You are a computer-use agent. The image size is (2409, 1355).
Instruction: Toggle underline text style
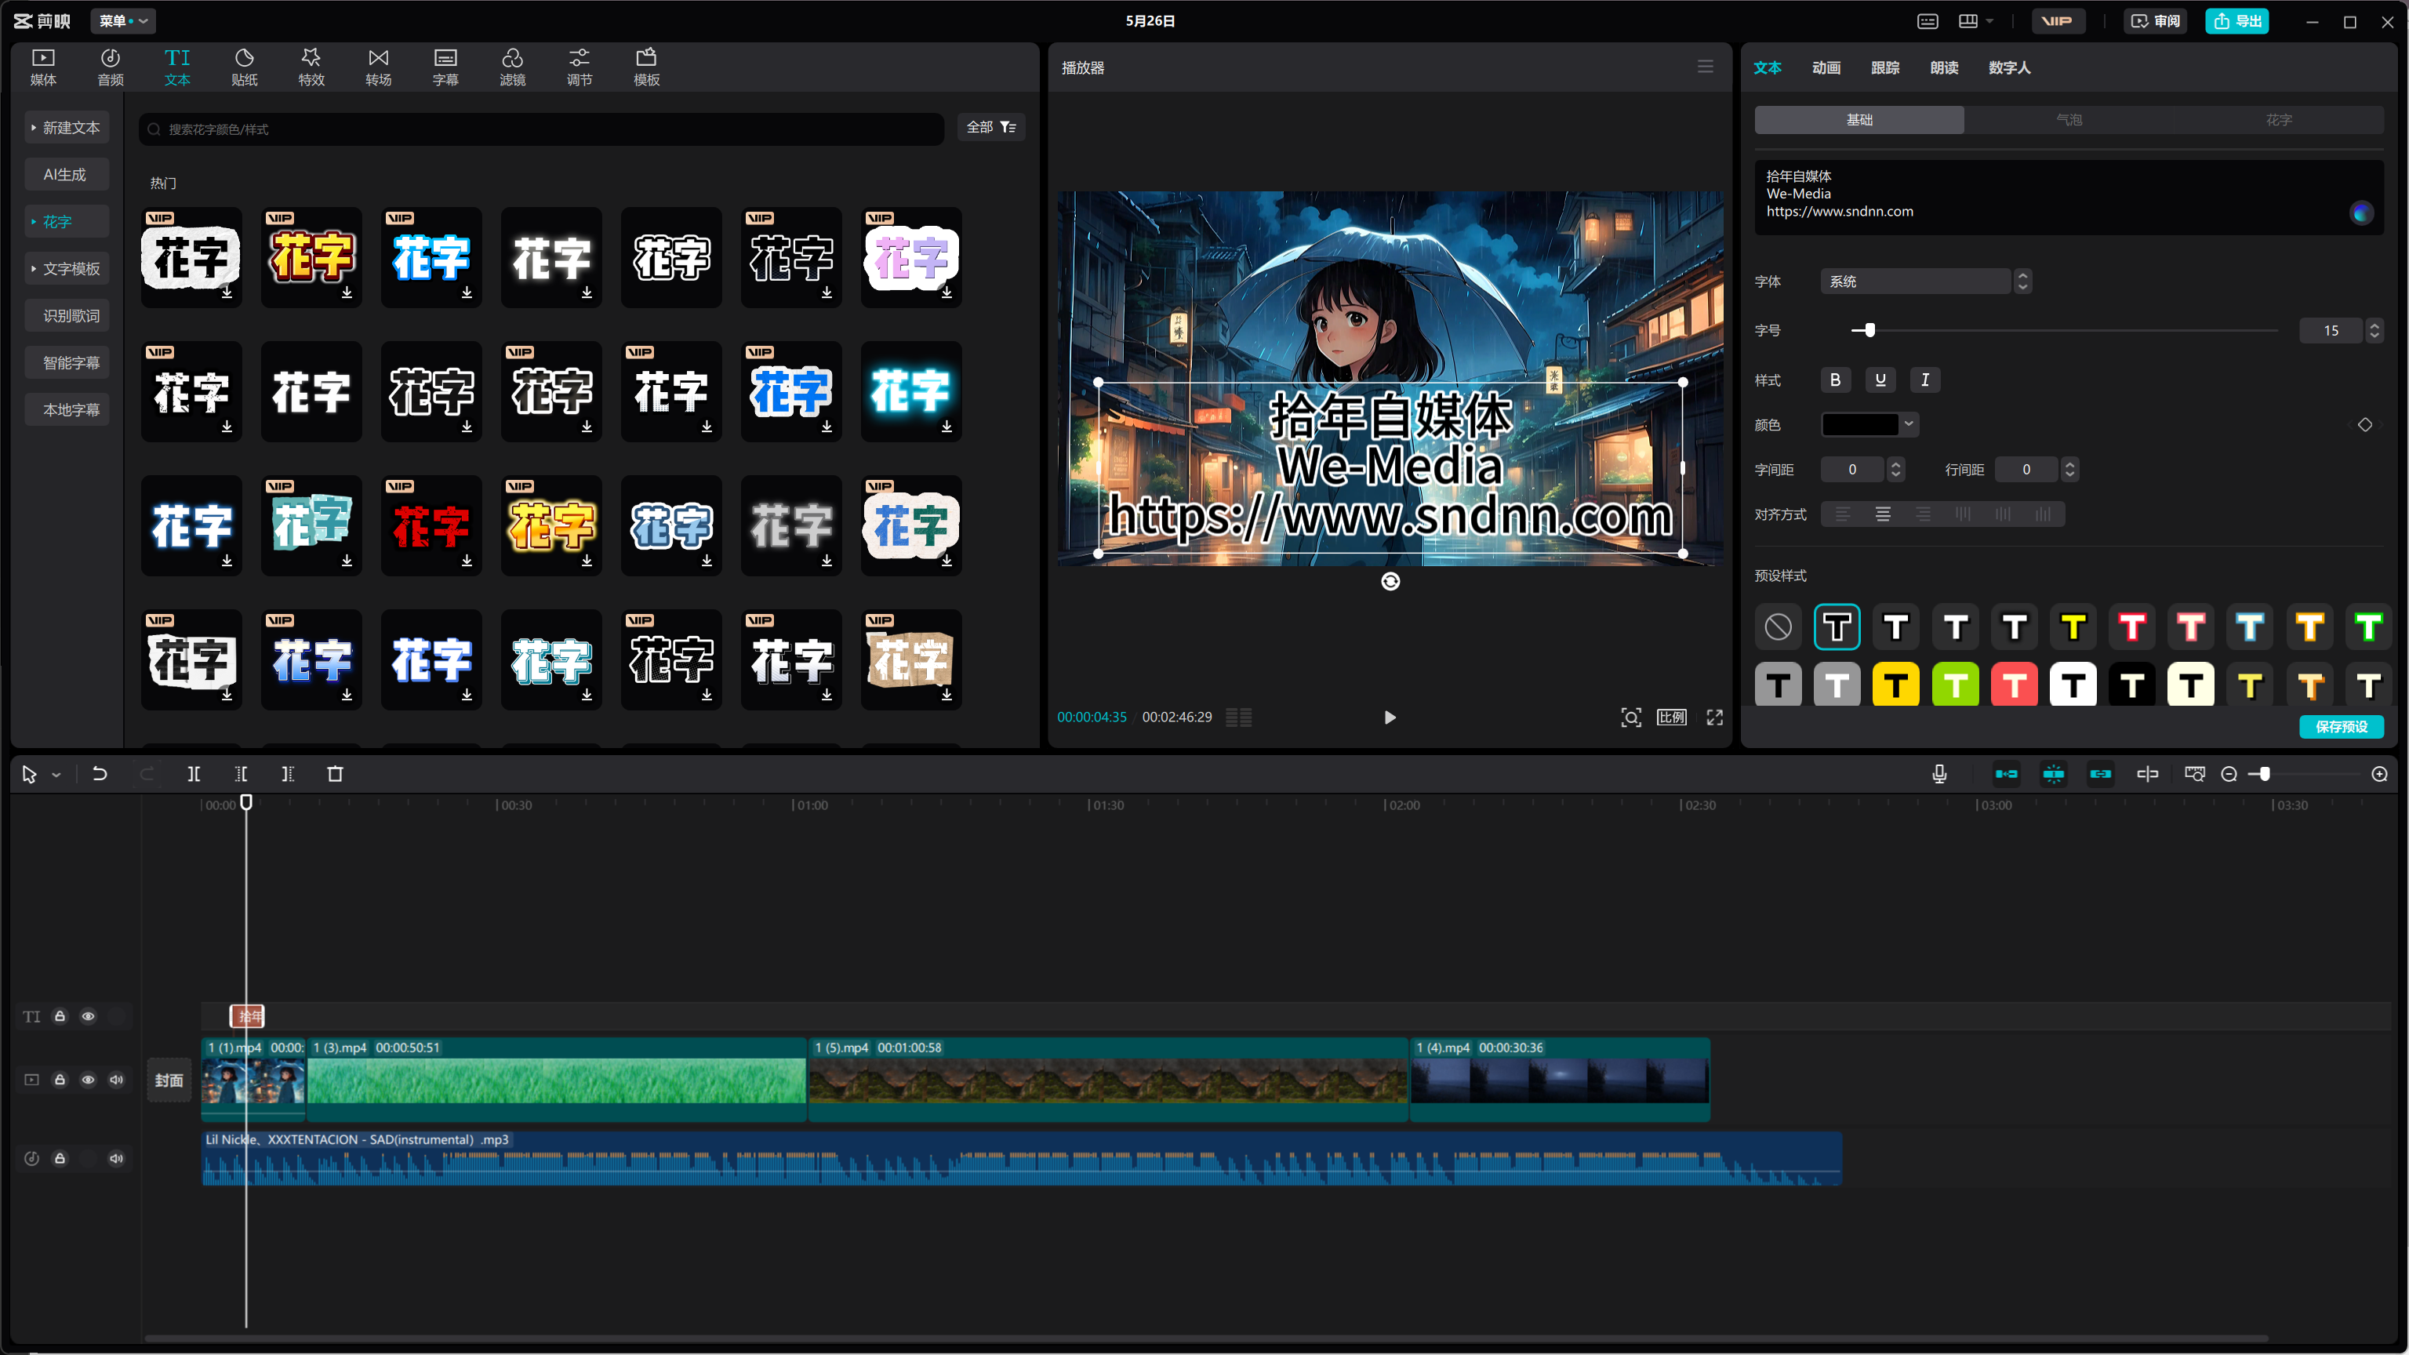[1880, 380]
